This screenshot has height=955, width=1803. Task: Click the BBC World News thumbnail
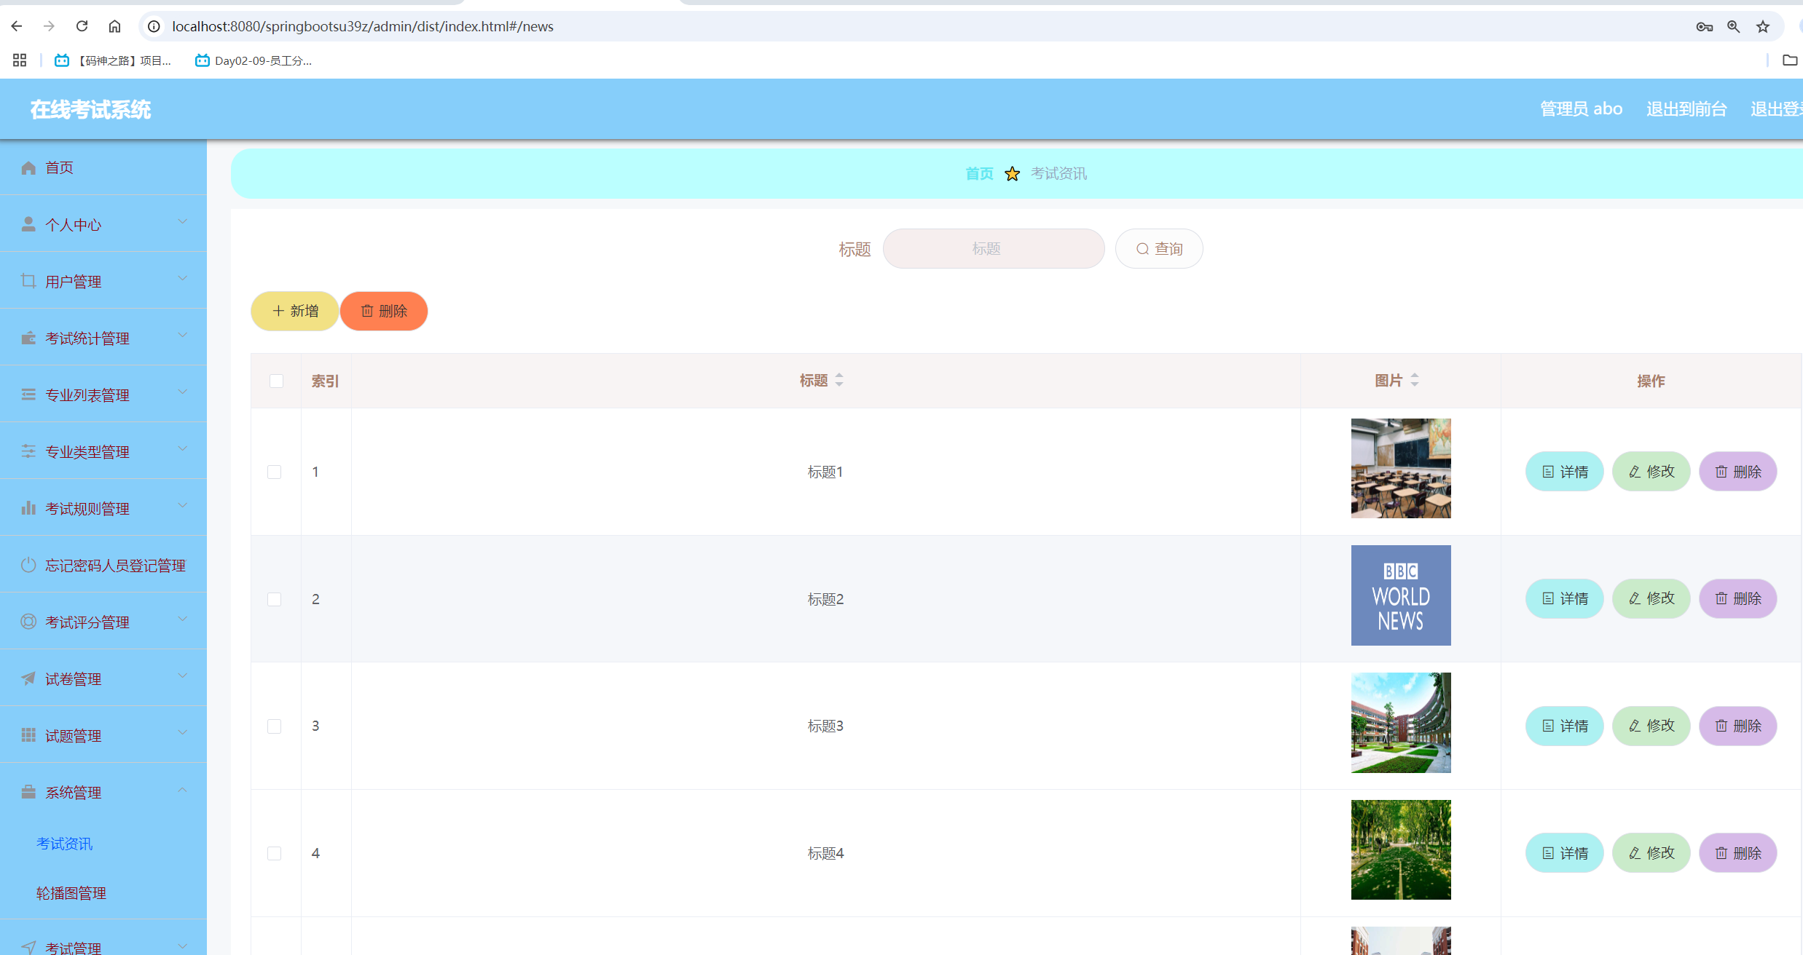[x=1400, y=595]
